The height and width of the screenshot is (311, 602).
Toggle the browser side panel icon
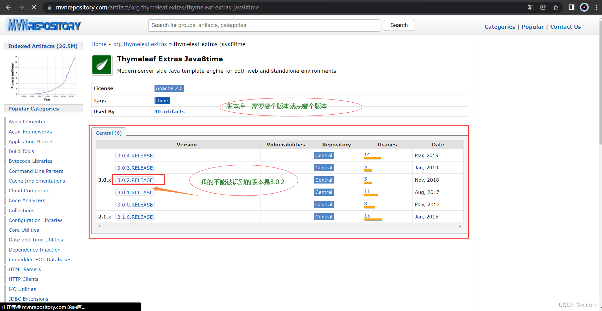[x=571, y=7]
